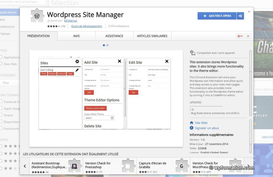Click the G+1 button
This screenshot has width=273, height=177.
pos(240,36)
